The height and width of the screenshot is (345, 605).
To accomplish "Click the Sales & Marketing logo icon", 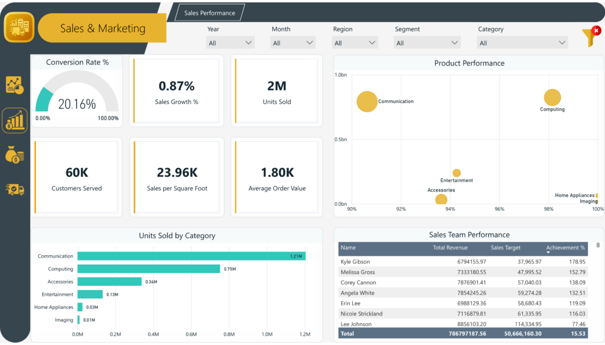I will [19, 27].
